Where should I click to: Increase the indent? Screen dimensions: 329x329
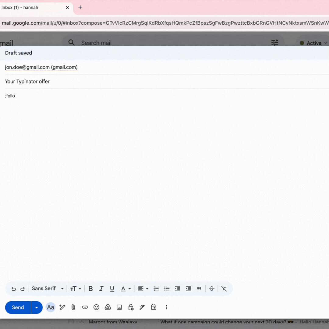(188, 289)
